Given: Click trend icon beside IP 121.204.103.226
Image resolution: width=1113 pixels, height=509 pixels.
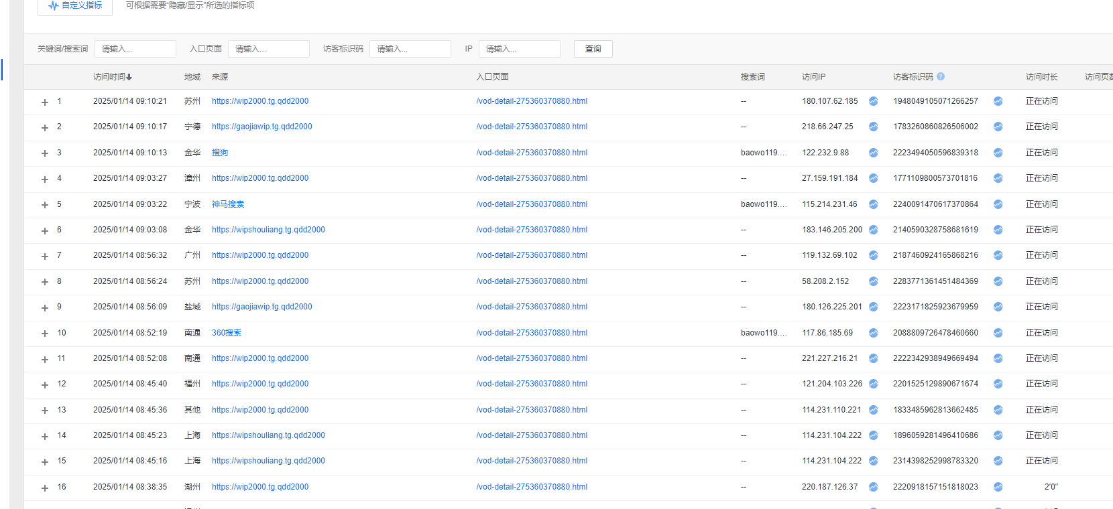Looking at the screenshot, I should click(874, 384).
